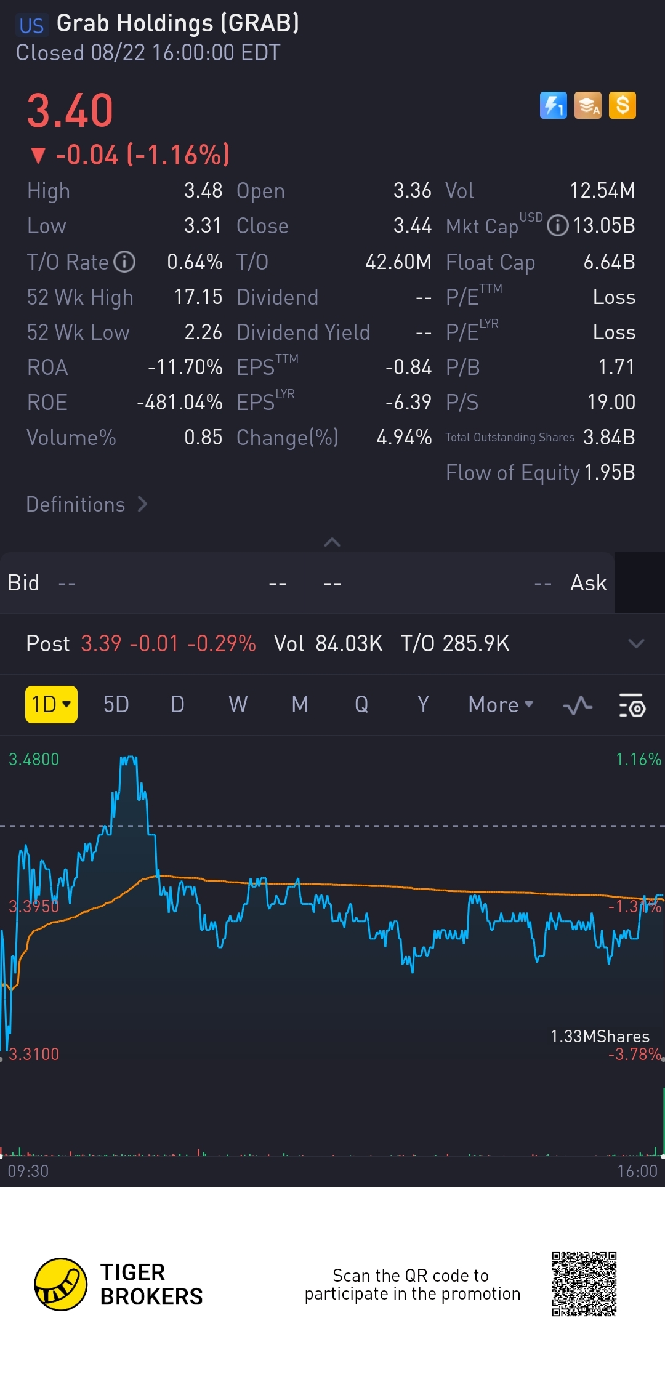The width and height of the screenshot is (665, 1382).
Task: Switch to the W weekly chart tab
Action: (x=238, y=704)
